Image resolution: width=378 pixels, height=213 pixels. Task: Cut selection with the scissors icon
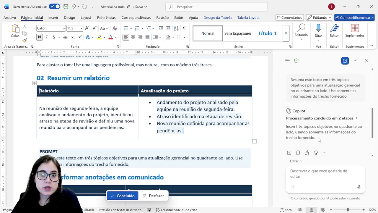point(25,27)
